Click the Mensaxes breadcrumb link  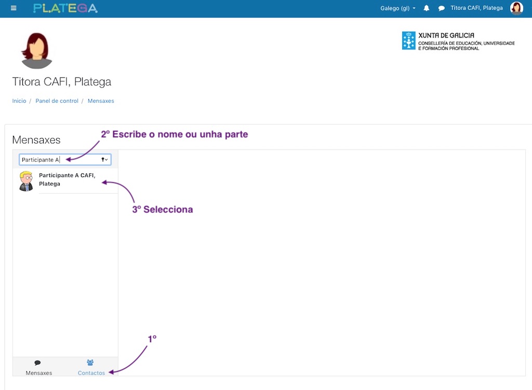tap(101, 101)
